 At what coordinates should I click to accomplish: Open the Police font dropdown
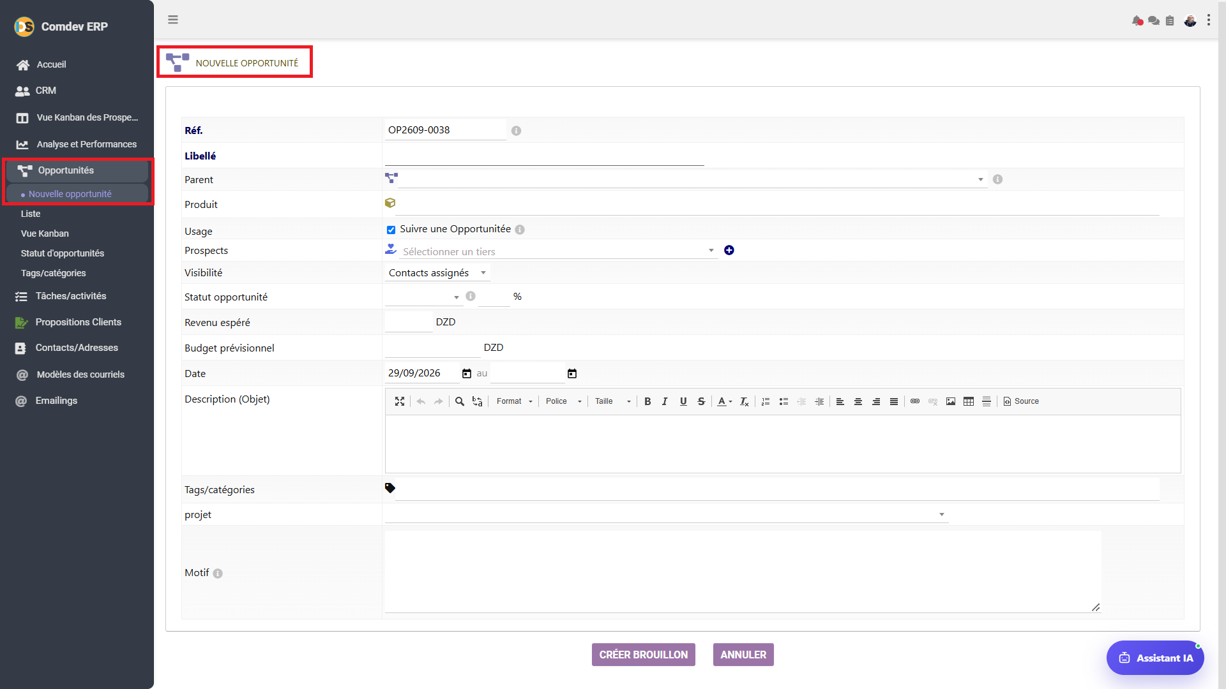tap(564, 401)
